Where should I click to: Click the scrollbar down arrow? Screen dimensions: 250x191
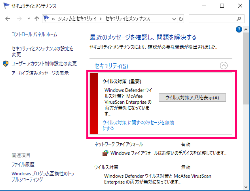pyautogui.click(x=246, y=187)
